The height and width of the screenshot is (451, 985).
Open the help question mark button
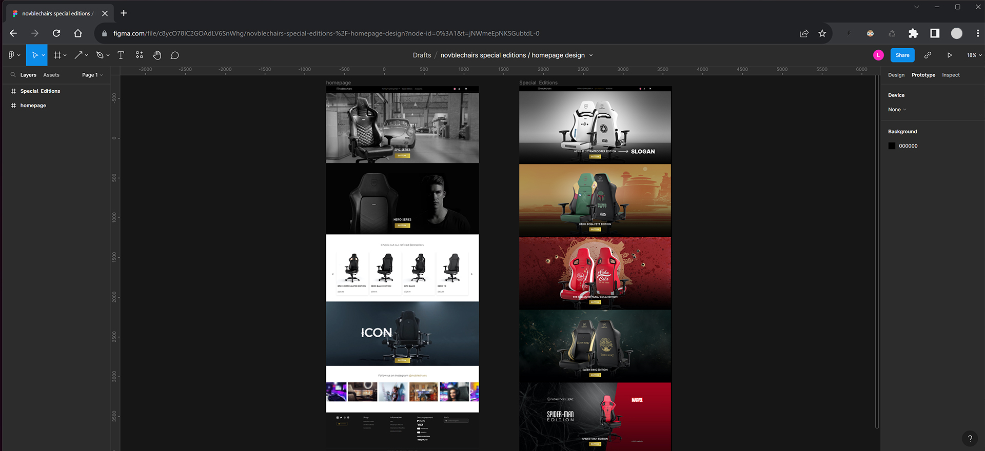pos(970,438)
